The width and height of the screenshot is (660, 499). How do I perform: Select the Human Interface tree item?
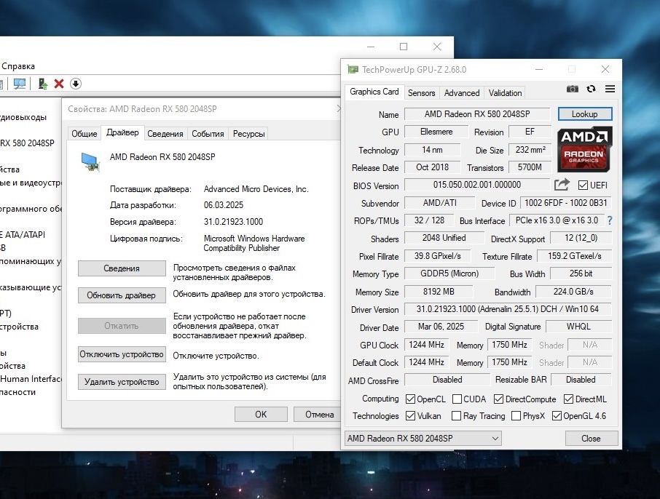coord(31,379)
